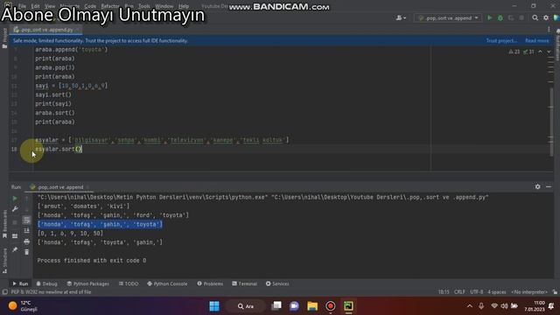Rerun the script from the Run panel
The width and height of the screenshot is (560, 315).
point(15,199)
